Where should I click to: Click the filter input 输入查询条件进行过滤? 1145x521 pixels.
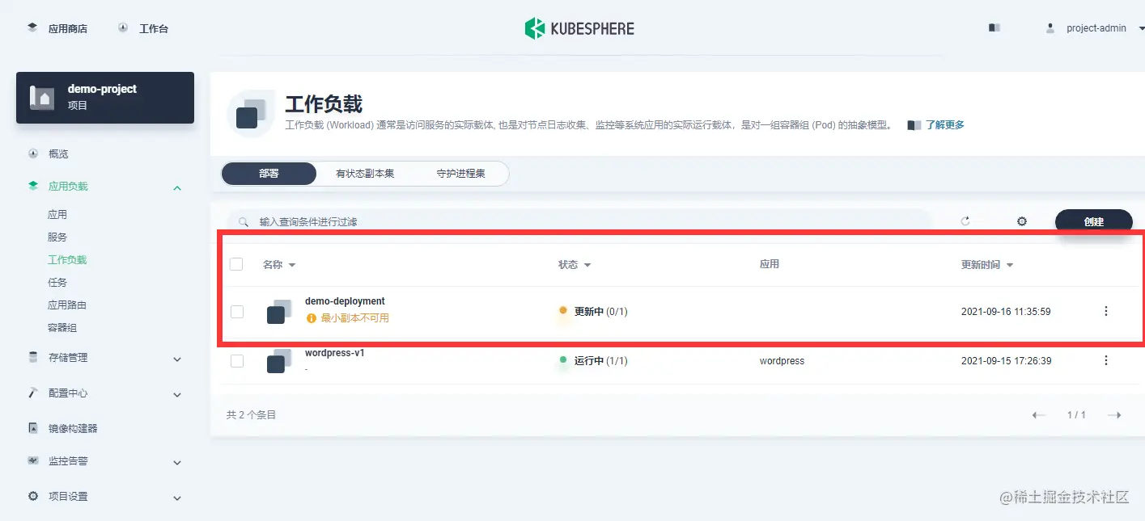579,221
